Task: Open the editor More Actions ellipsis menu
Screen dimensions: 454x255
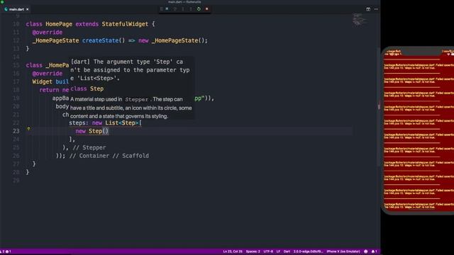Action: pyautogui.click(x=376, y=9)
